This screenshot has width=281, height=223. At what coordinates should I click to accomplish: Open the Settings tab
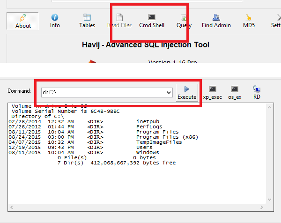coord(276,21)
